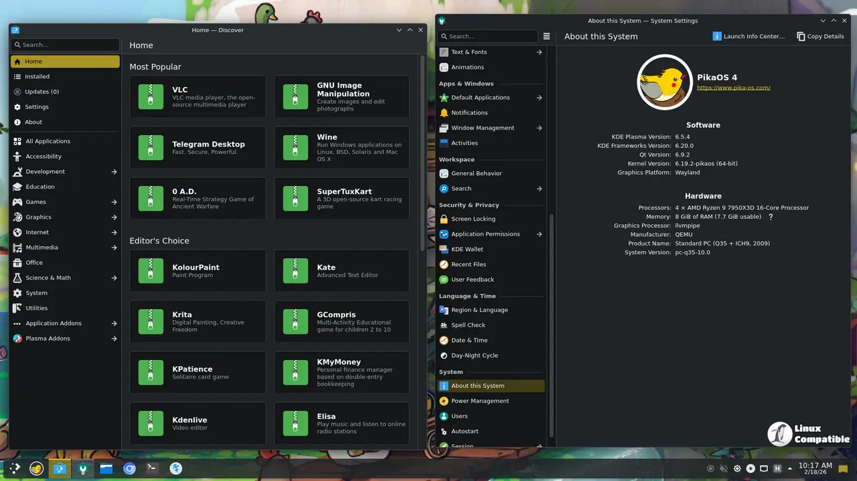Click the memory help question mark icon

771,217
